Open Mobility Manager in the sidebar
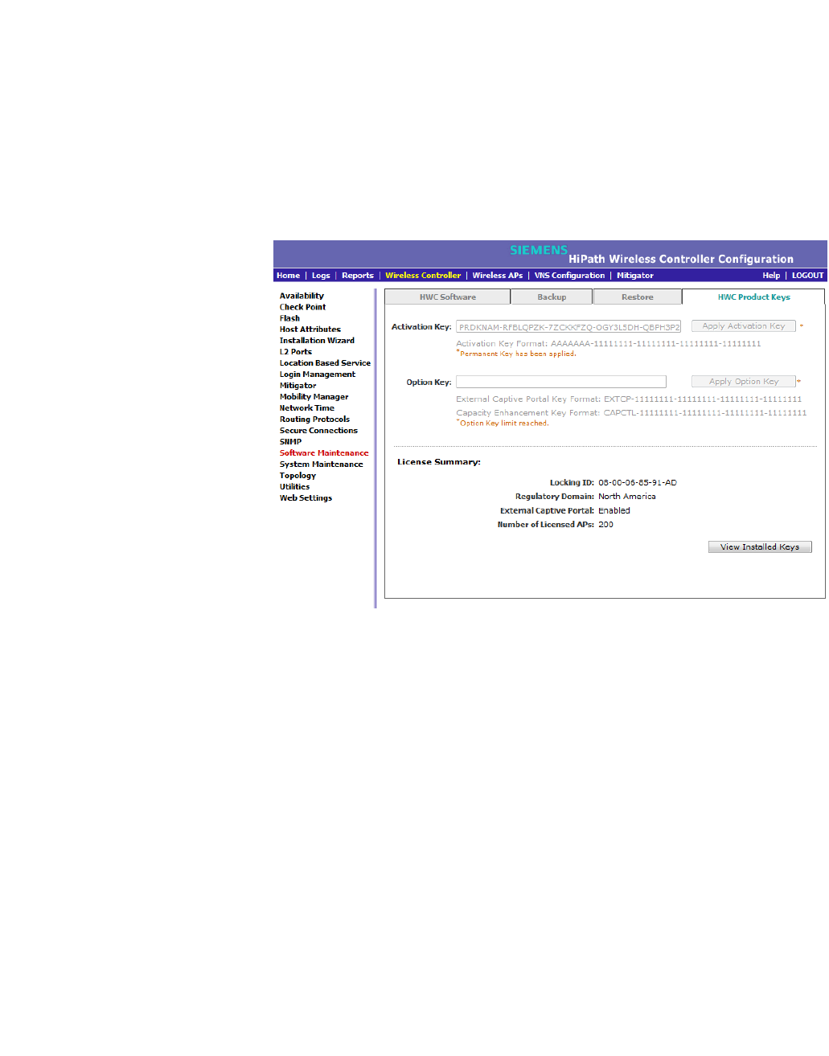The height and width of the screenshot is (1056, 829). click(314, 397)
